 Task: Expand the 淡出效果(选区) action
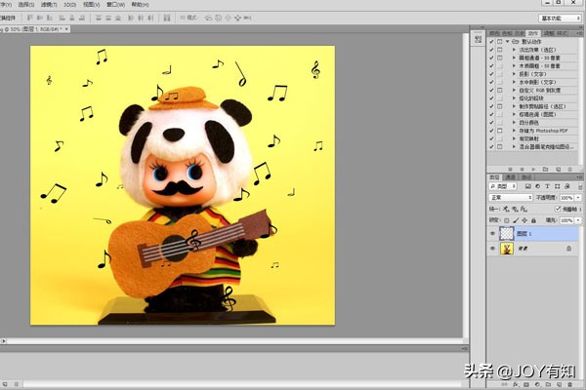pos(514,50)
